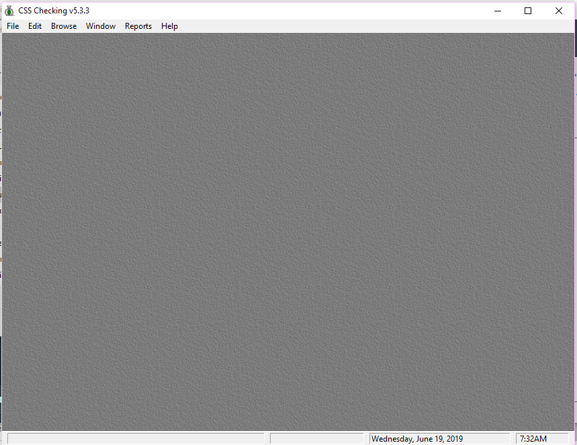Open the Edit menu
This screenshot has width=577, height=445.
(35, 26)
